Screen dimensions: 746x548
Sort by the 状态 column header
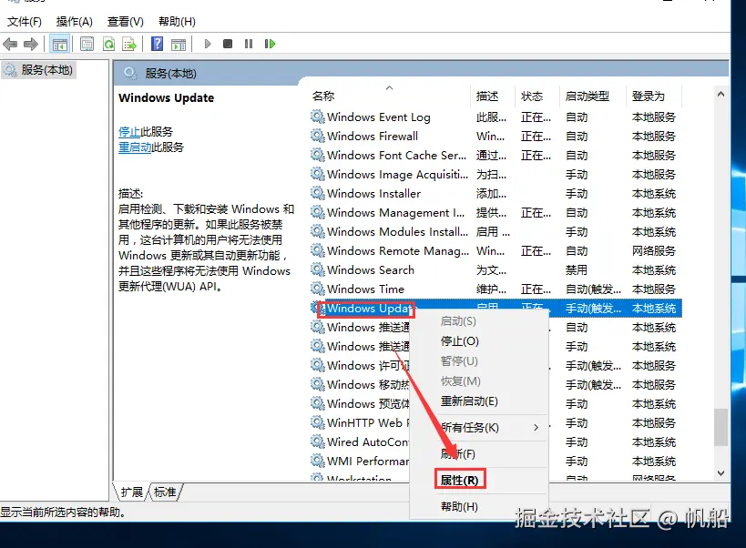[x=537, y=96]
